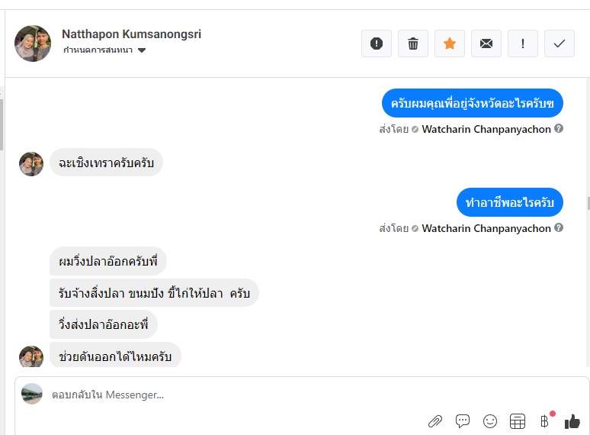Screen dimensions: 590x435
Task: Click the baht payment request icon
Action: pos(545,420)
